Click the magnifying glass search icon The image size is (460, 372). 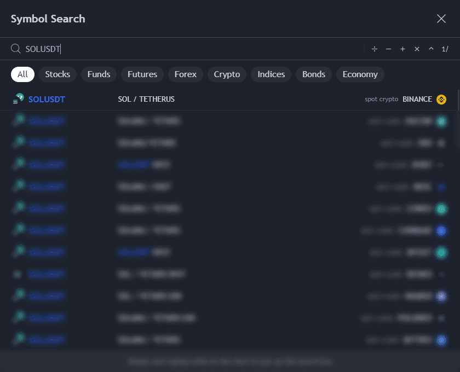(16, 49)
